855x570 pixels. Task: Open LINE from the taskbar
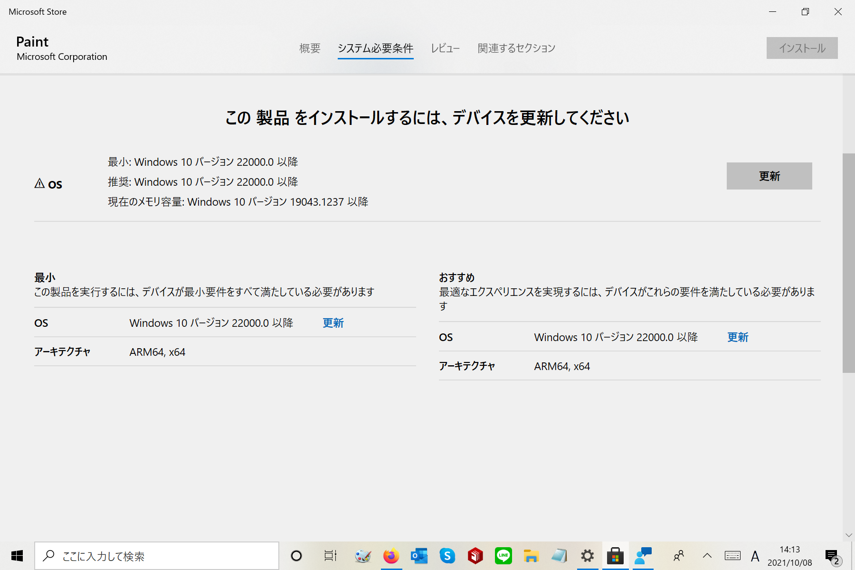[503, 556]
